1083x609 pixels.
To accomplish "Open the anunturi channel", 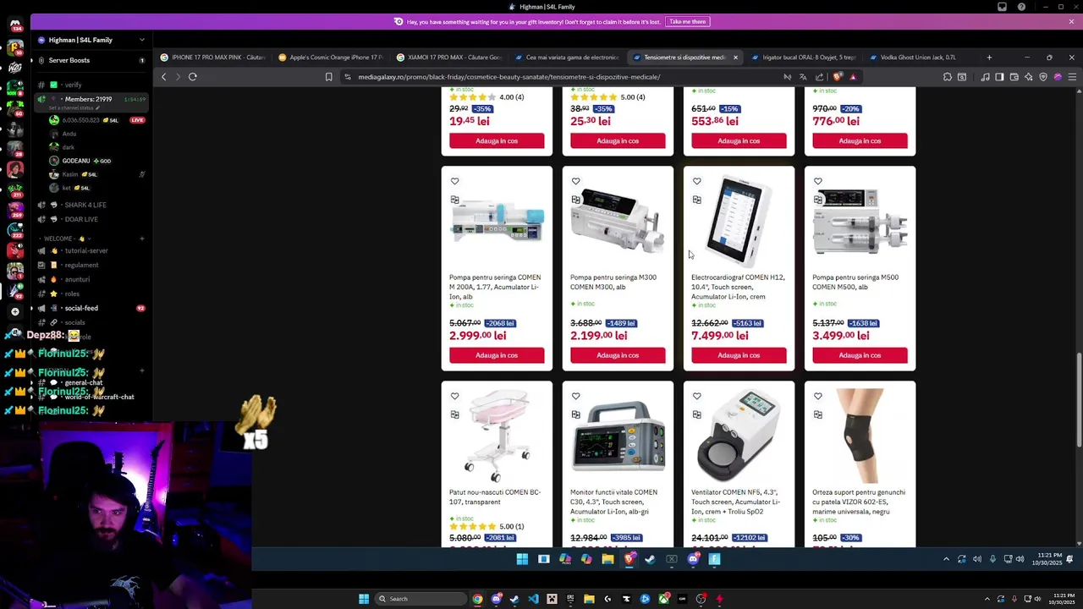I will point(91,279).
